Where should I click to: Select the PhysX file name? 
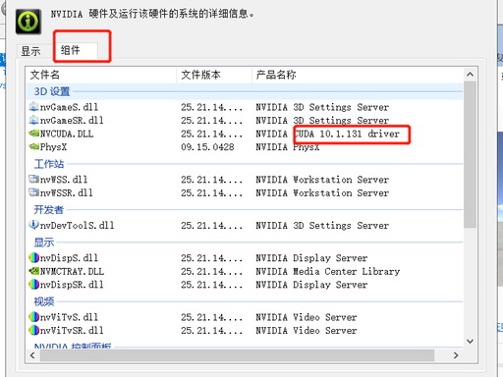[x=53, y=147]
